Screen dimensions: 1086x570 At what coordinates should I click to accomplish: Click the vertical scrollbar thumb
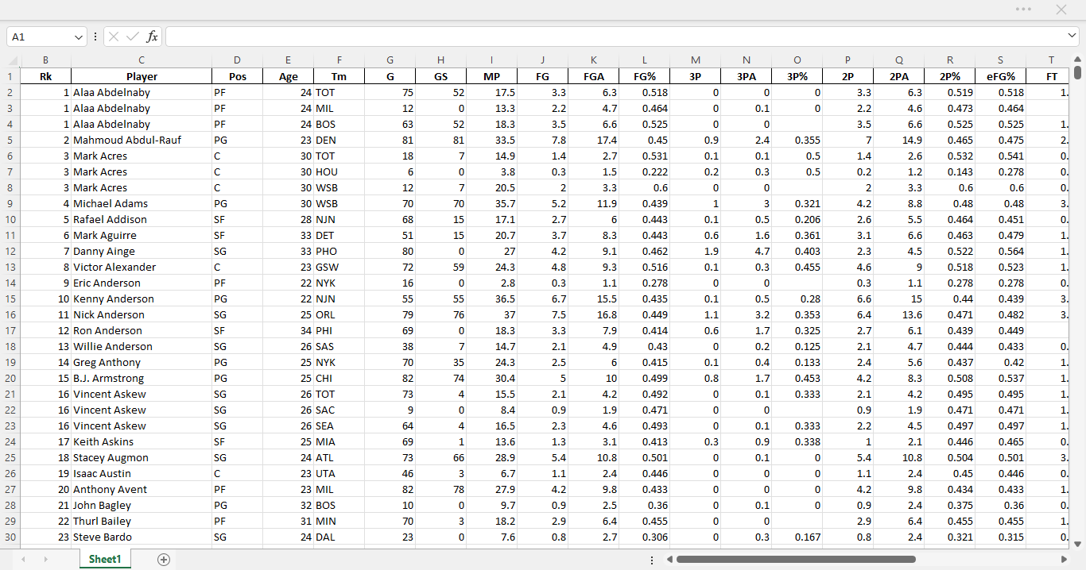[1077, 73]
